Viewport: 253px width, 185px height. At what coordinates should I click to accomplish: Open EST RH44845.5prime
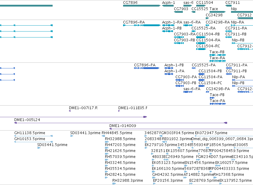click(x=117, y=133)
